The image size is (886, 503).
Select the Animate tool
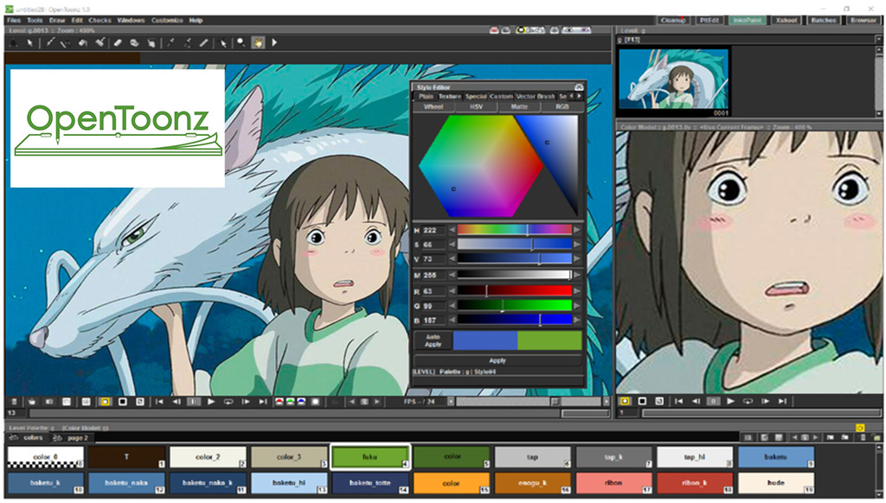[14, 42]
